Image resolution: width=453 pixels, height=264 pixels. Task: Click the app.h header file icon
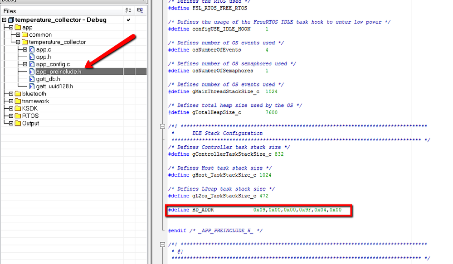coord(32,57)
